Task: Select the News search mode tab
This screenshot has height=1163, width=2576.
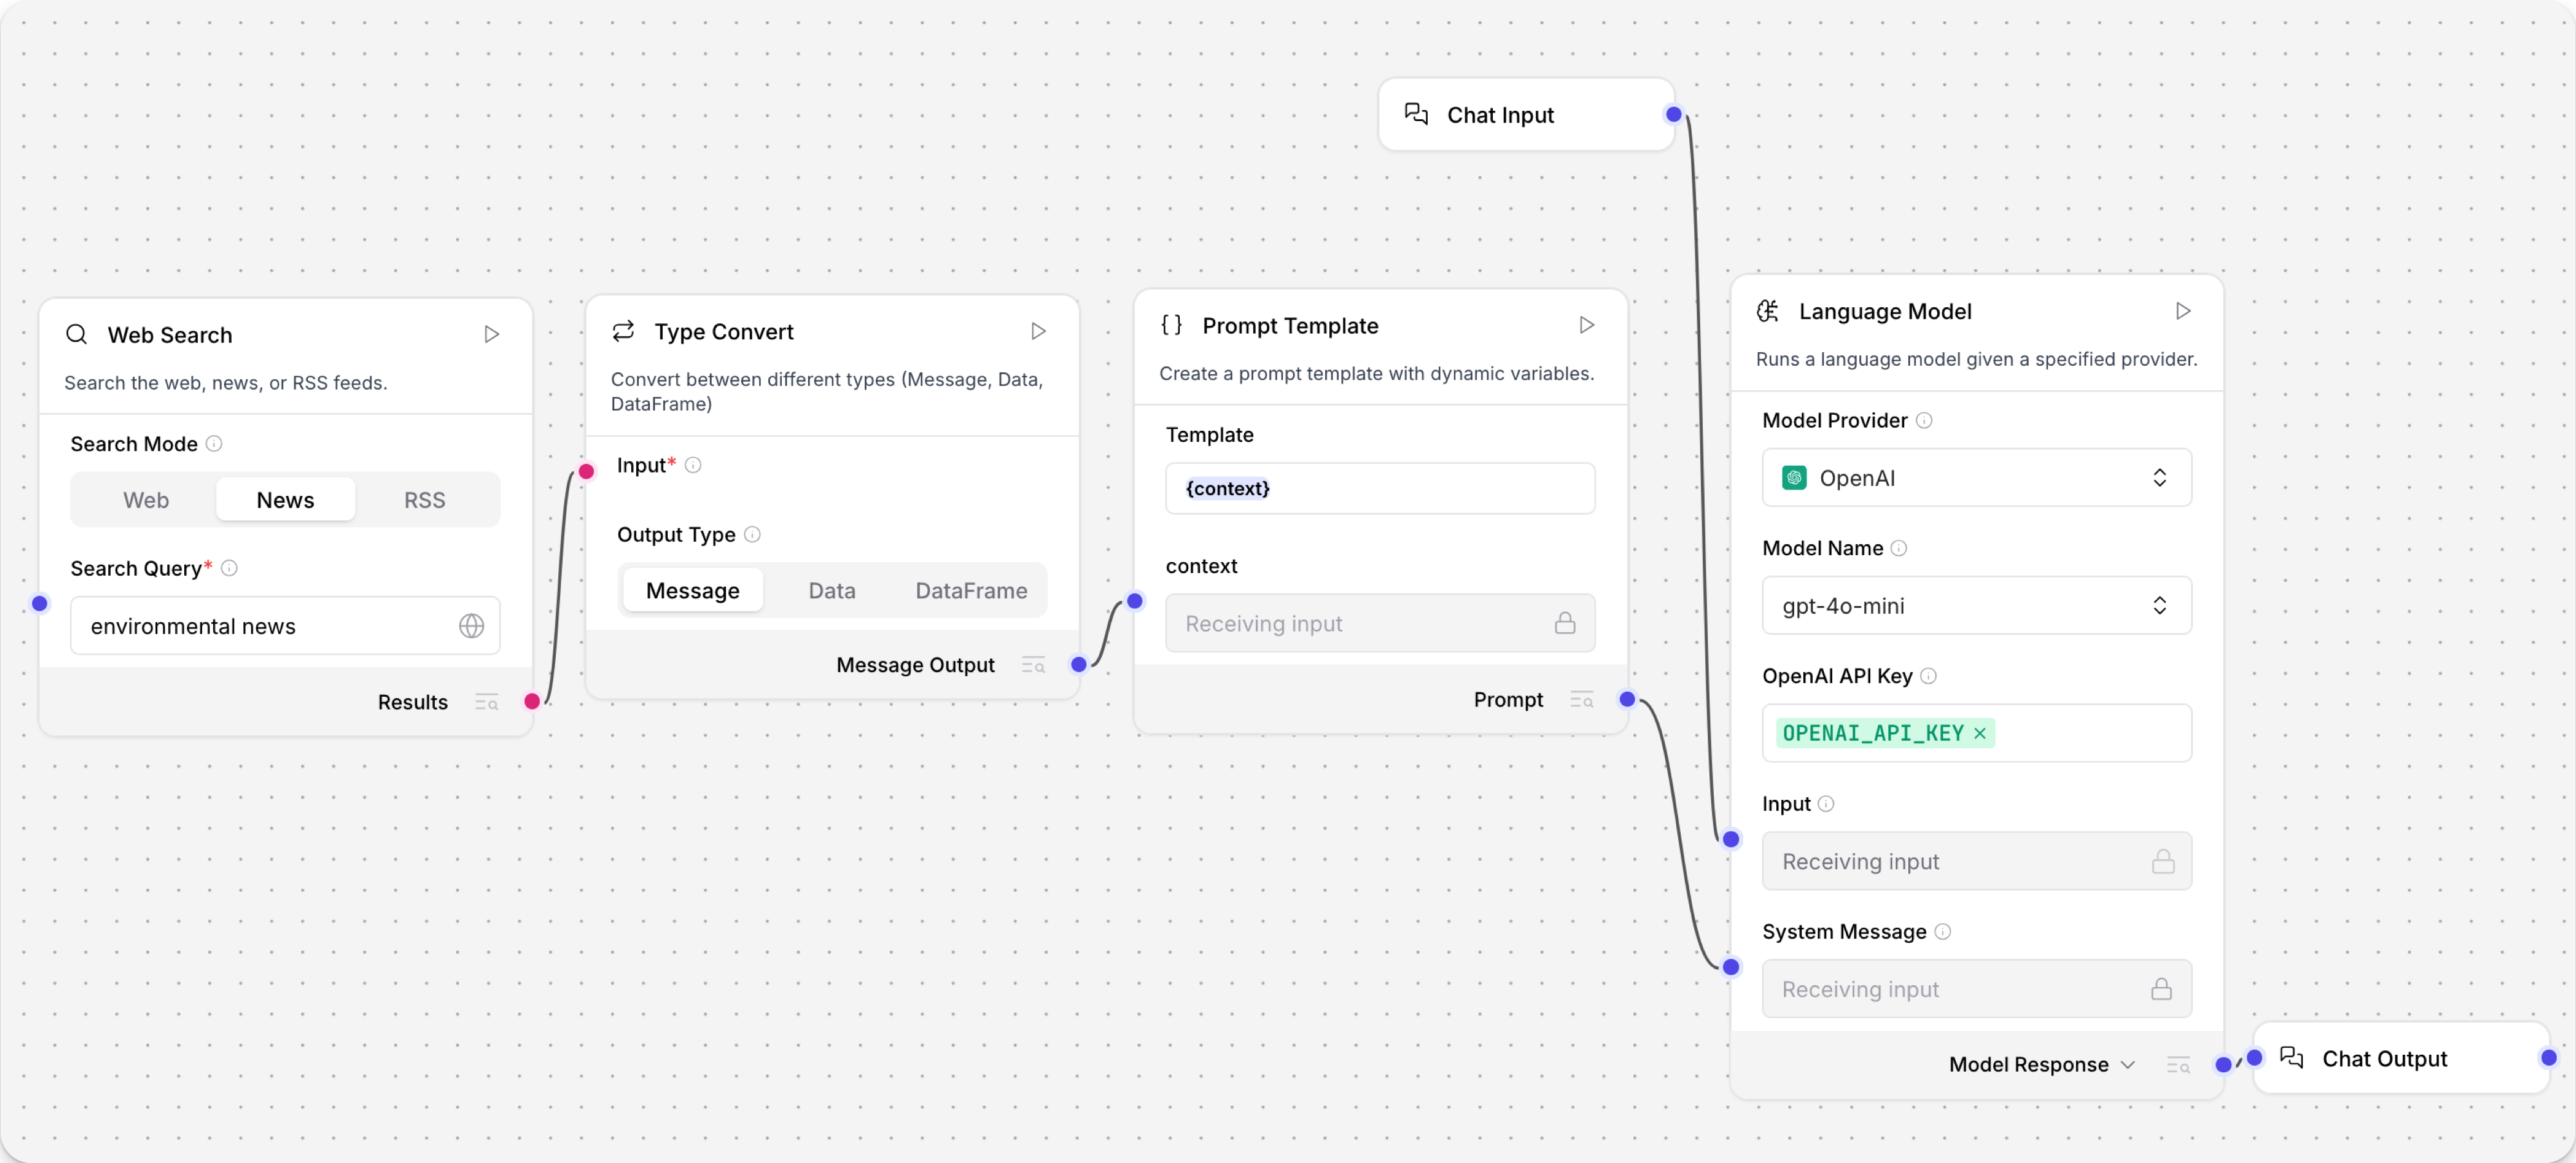Action: click(285, 500)
